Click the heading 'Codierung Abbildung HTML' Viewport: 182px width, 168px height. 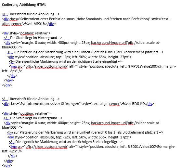[x=24, y=5]
